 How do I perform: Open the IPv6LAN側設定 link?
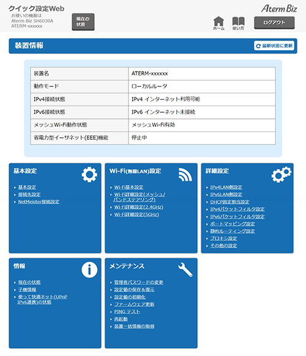pyautogui.click(x=226, y=194)
